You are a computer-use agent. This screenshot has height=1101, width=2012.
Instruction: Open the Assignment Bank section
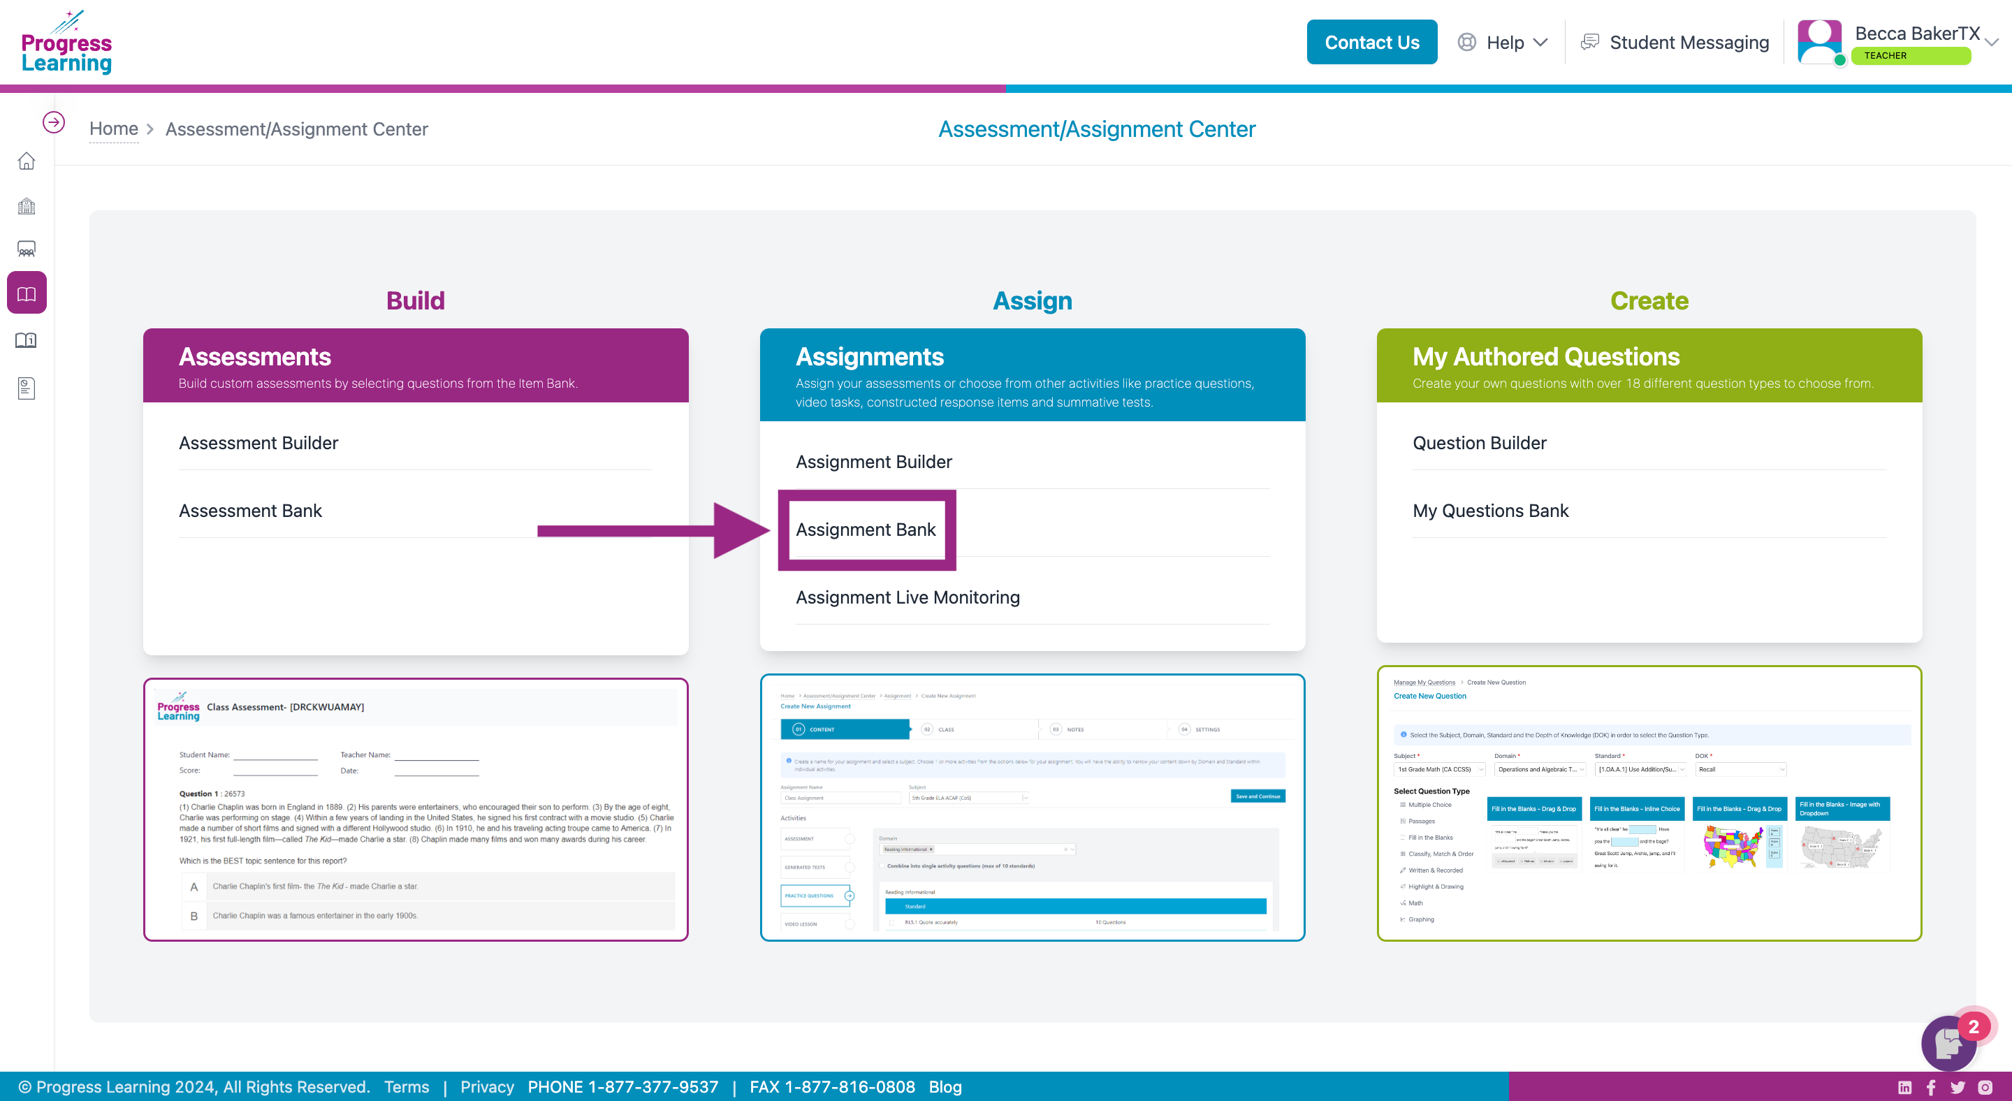pos(865,527)
